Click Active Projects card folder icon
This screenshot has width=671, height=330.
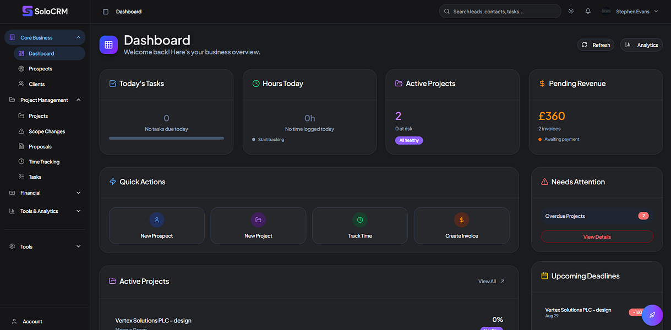click(x=399, y=84)
